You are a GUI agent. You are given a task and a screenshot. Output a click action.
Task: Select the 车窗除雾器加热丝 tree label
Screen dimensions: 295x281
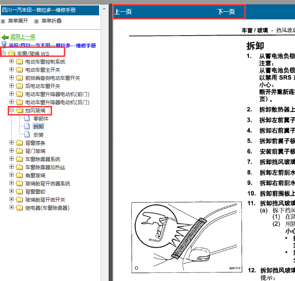click(x=45, y=167)
